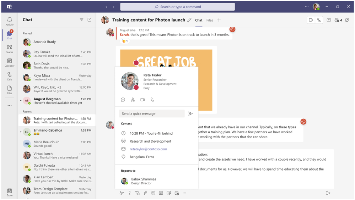Start a new chat with compose icon
The image size is (355, 200).
90,20
